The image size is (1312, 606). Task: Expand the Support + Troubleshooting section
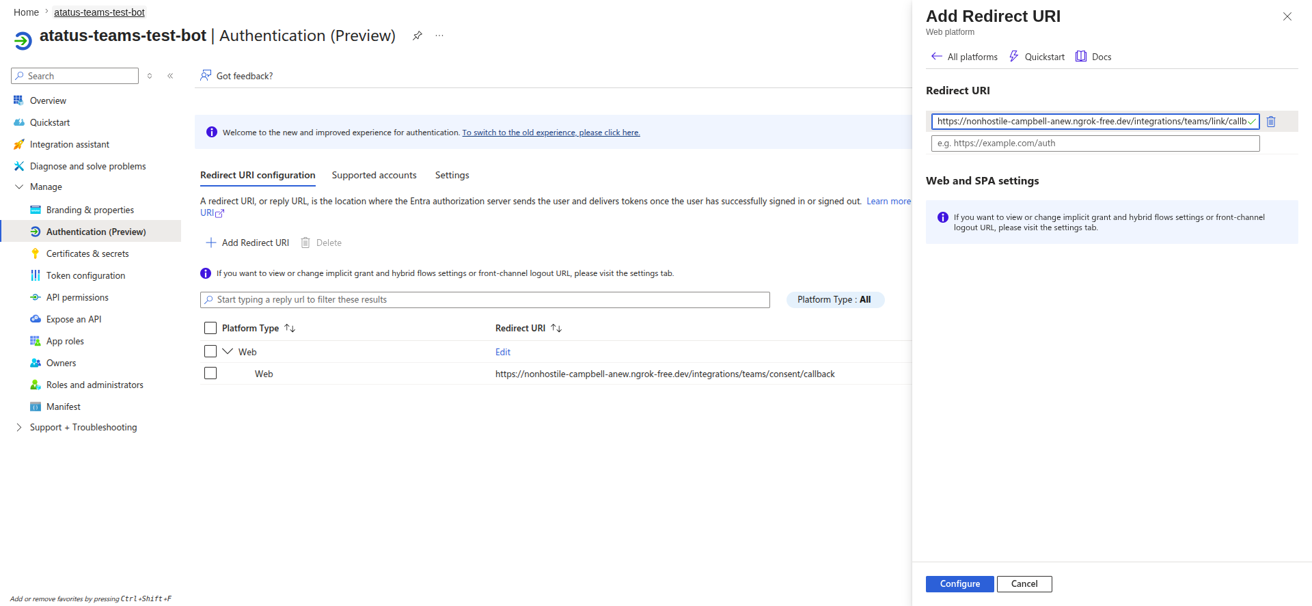point(18,427)
